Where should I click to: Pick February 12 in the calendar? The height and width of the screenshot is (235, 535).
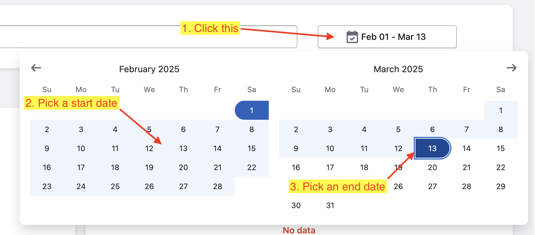click(149, 148)
